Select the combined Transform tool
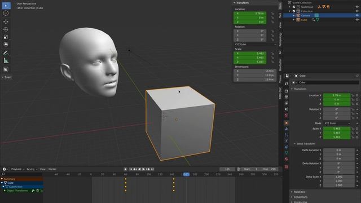Image resolution: width=361 pixels, height=203 pixels. click(x=6, y=44)
